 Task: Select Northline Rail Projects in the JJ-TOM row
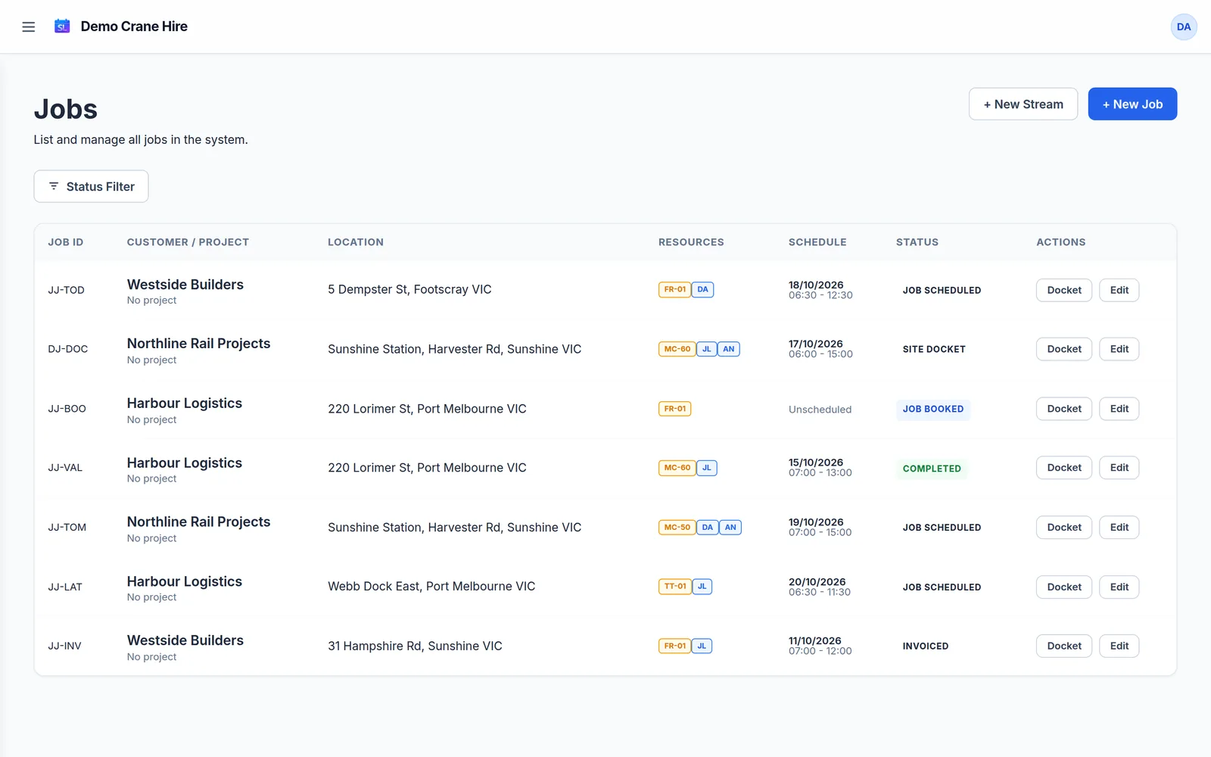(x=198, y=522)
